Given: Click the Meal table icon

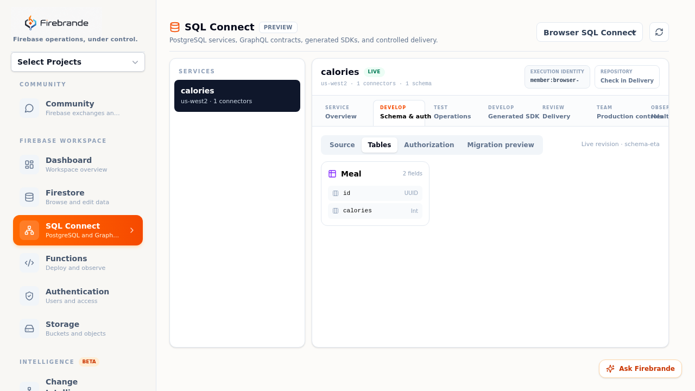Looking at the screenshot, I should coord(332,174).
